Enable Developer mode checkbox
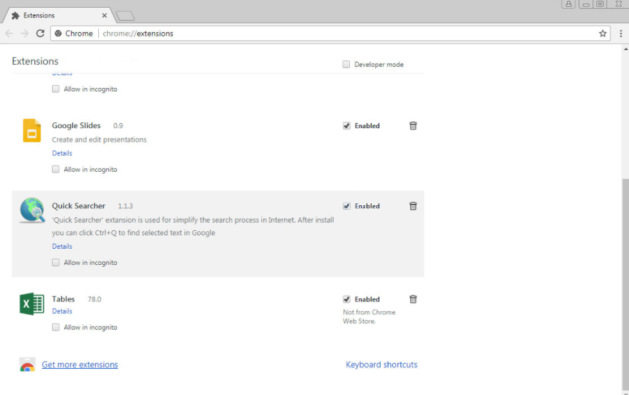The width and height of the screenshot is (629, 395). (x=347, y=64)
